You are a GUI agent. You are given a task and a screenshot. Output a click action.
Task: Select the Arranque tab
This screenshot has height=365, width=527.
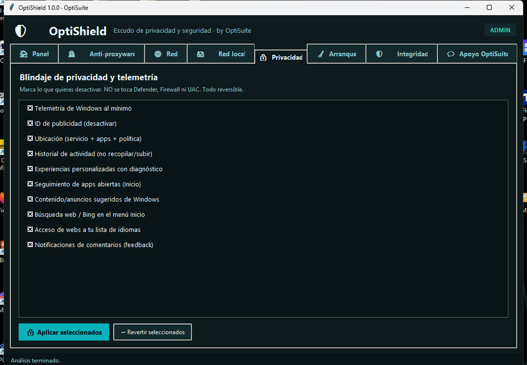coord(336,54)
